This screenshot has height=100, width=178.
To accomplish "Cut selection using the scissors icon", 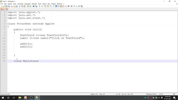I will click(19, 6).
